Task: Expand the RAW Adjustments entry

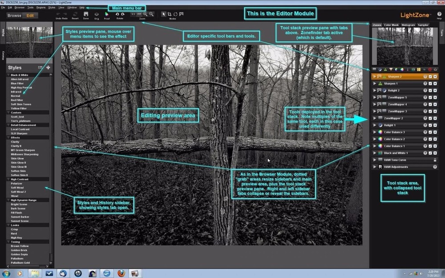Action: tap(374, 167)
